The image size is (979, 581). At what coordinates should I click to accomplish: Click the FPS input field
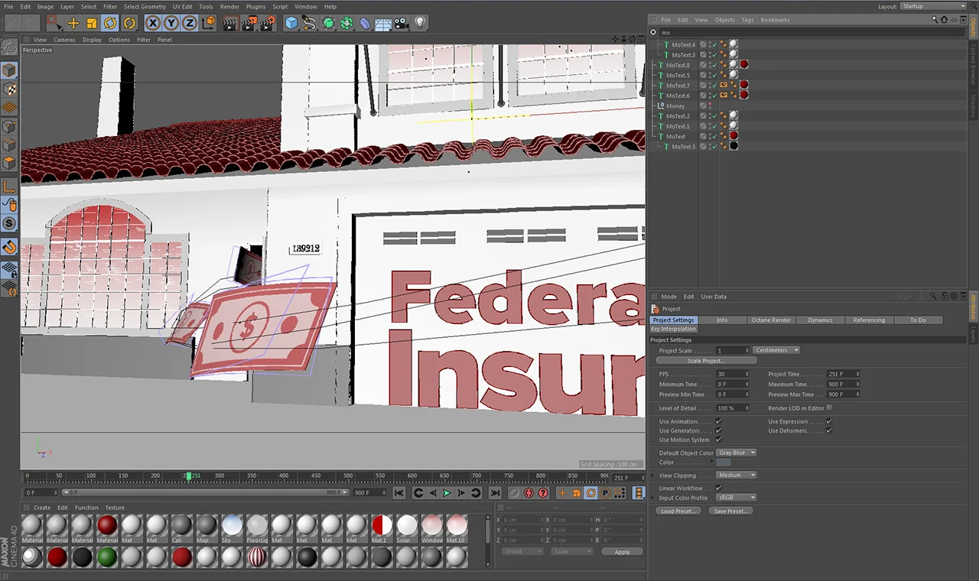point(733,374)
